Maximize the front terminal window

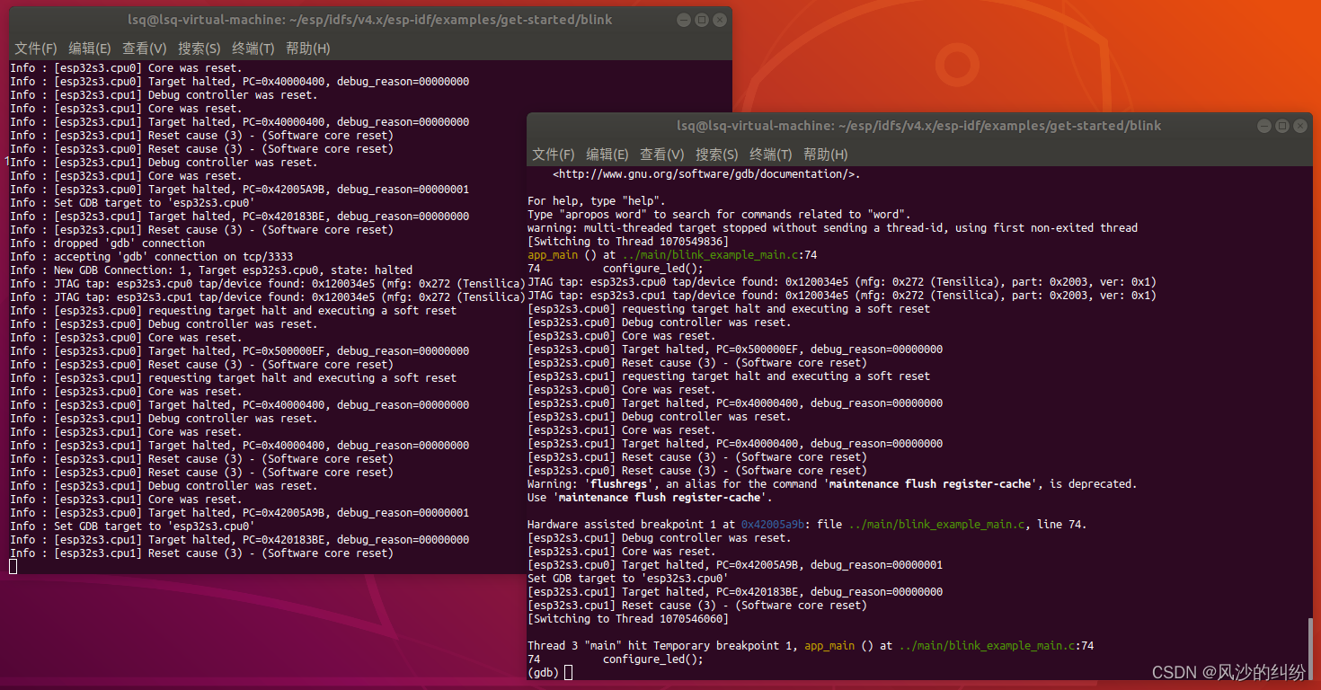click(1282, 126)
